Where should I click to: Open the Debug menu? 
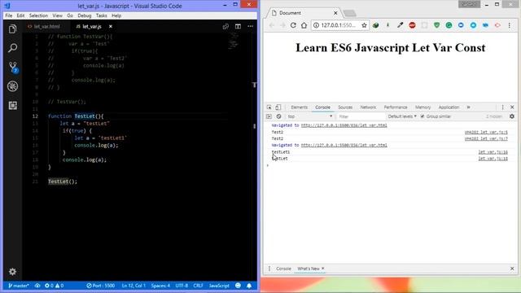85,15
